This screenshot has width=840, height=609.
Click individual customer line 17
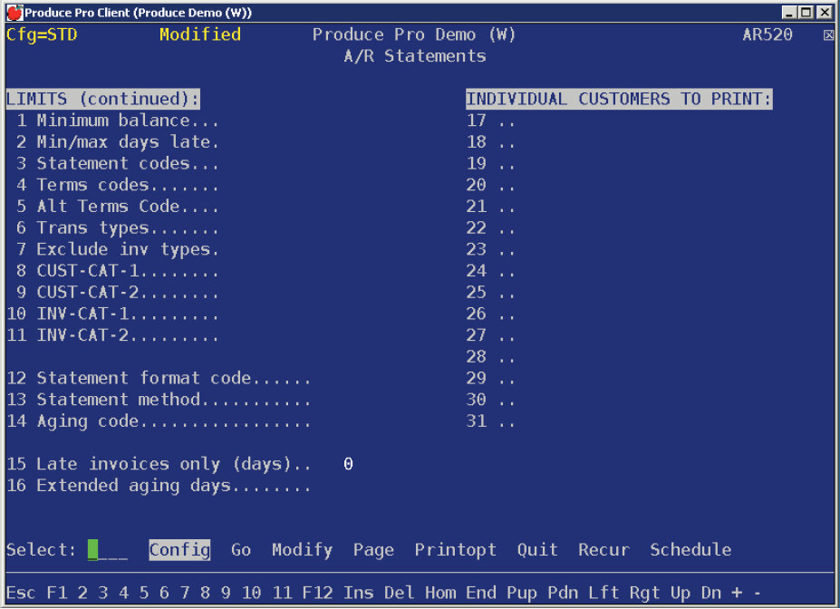tap(490, 121)
